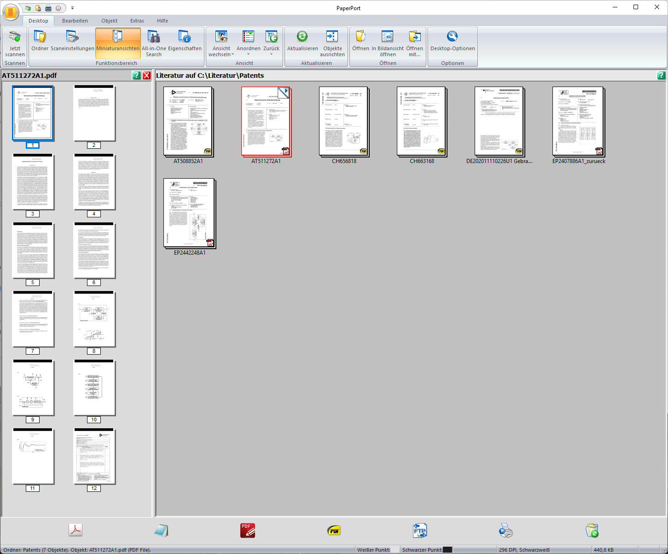668x554 pixels.
Task: Select the CH663168 document
Action: coord(422,122)
